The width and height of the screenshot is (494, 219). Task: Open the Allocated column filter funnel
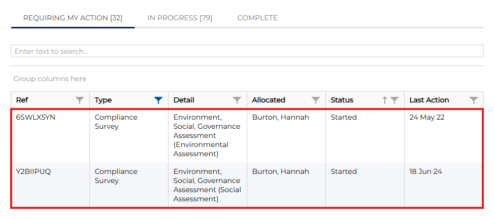pyautogui.click(x=316, y=100)
